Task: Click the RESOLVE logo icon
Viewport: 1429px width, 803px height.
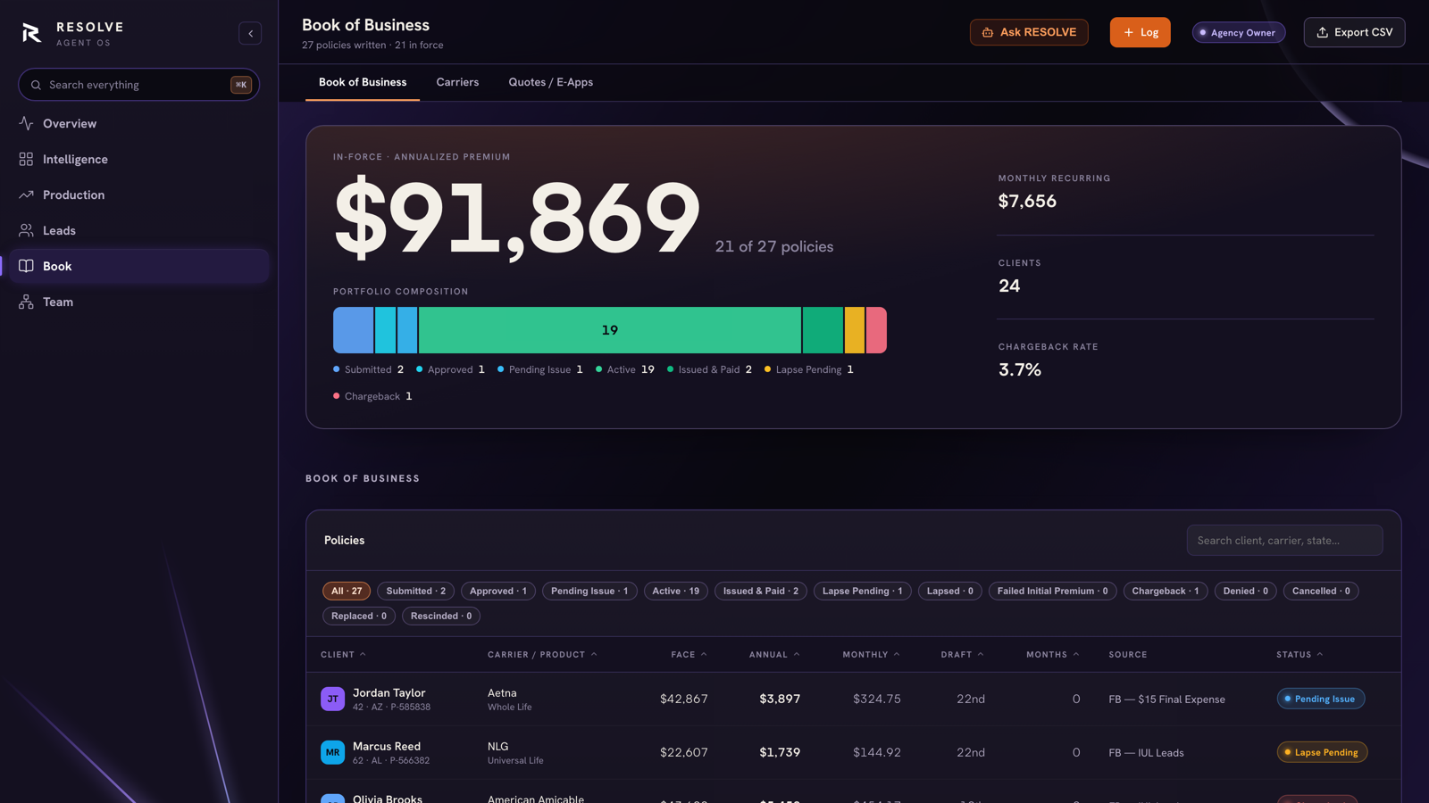Action: (31, 33)
